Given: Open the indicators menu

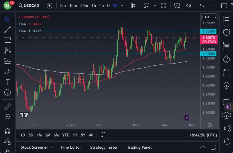Looking at the screenshot, I should 147,6.
